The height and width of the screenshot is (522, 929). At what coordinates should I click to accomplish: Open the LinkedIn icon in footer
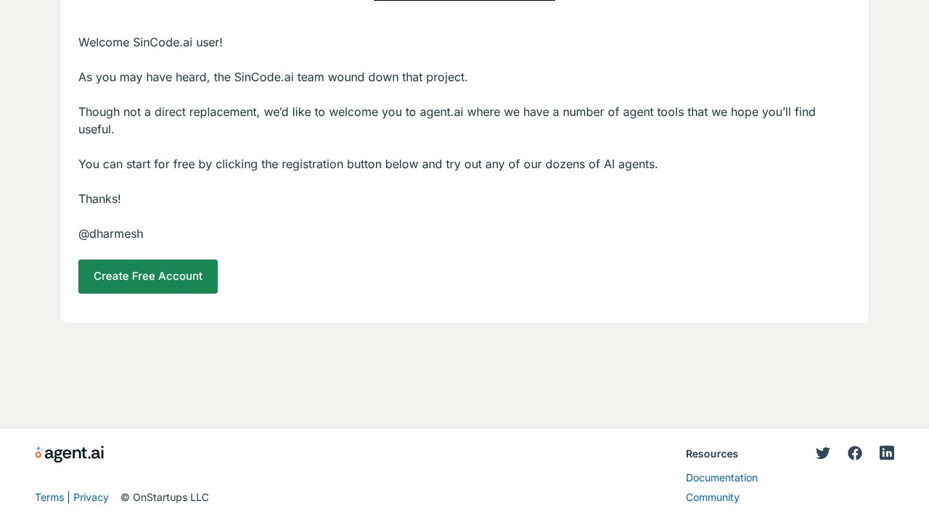887,453
